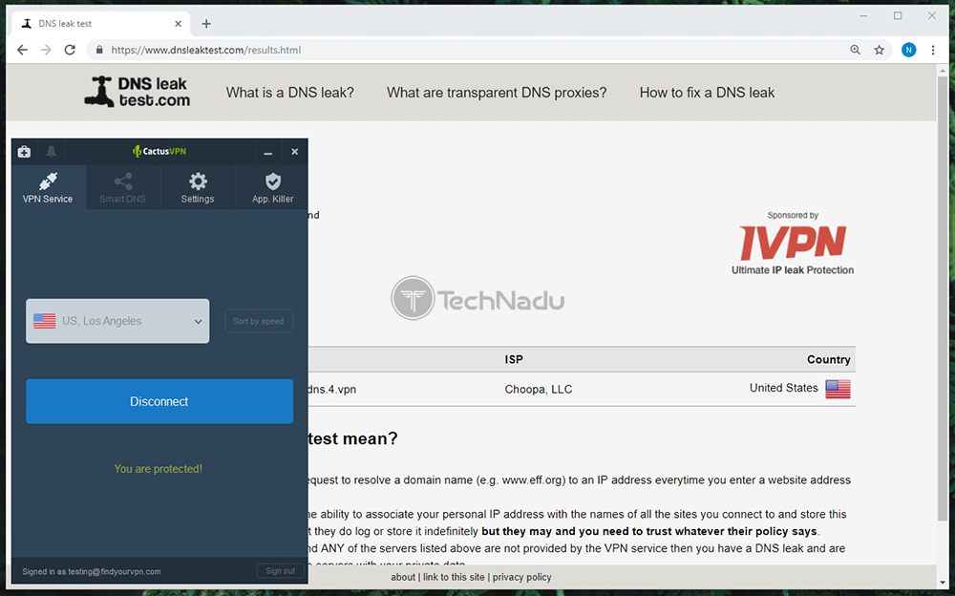Close the DNS leak test tab

pyautogui.click(x=178, y=24)
